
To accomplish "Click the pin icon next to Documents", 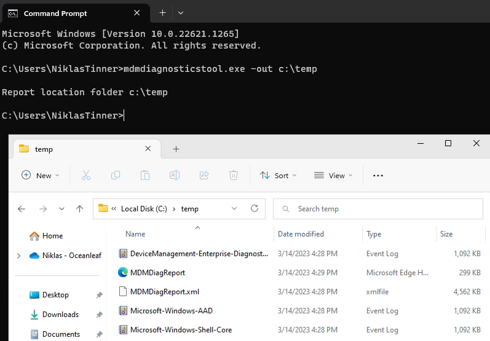I will pos(100,334).
